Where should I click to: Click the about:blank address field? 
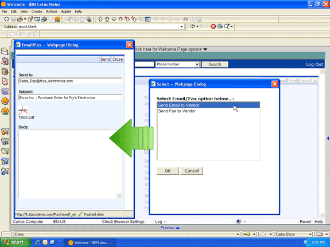click(x=98, y=26)
